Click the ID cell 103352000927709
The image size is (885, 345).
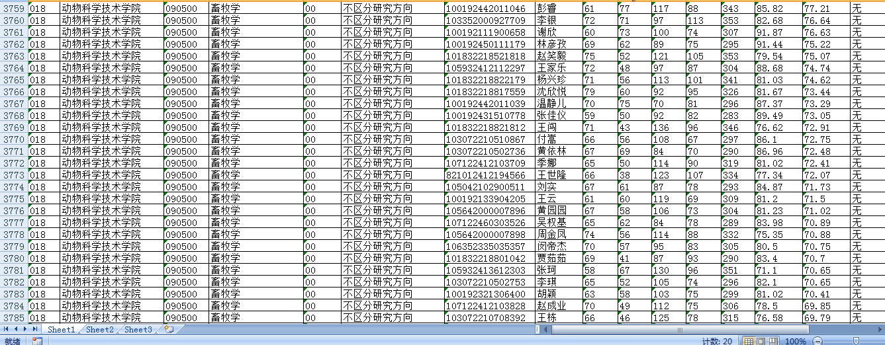click(x=489, y=20)
